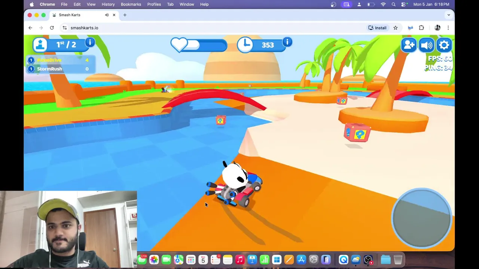Open date and time in menu bar
This screenshot has width=479, height=269.
(431, 4)
